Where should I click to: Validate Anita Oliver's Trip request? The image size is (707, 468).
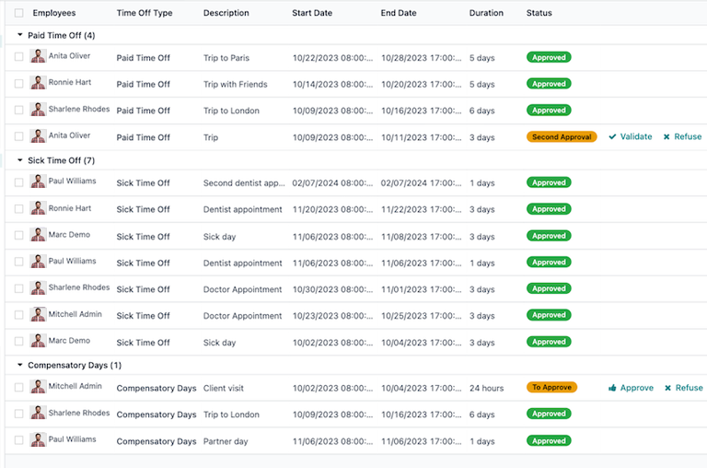(635, 137)
